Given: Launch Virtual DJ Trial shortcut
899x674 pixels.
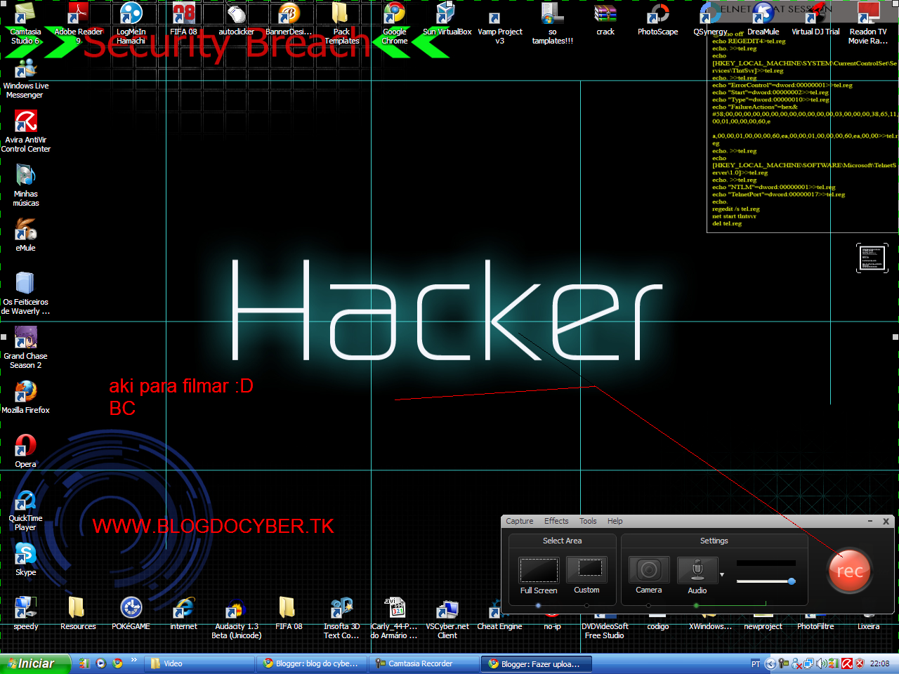Looking at the screenshot, I should (x=815, y=19).
